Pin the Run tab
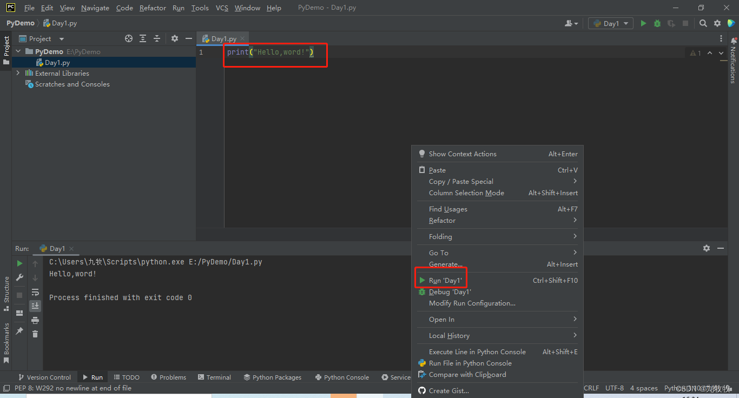This screenshot has height=398, width=739. click(x=19, y=330)
